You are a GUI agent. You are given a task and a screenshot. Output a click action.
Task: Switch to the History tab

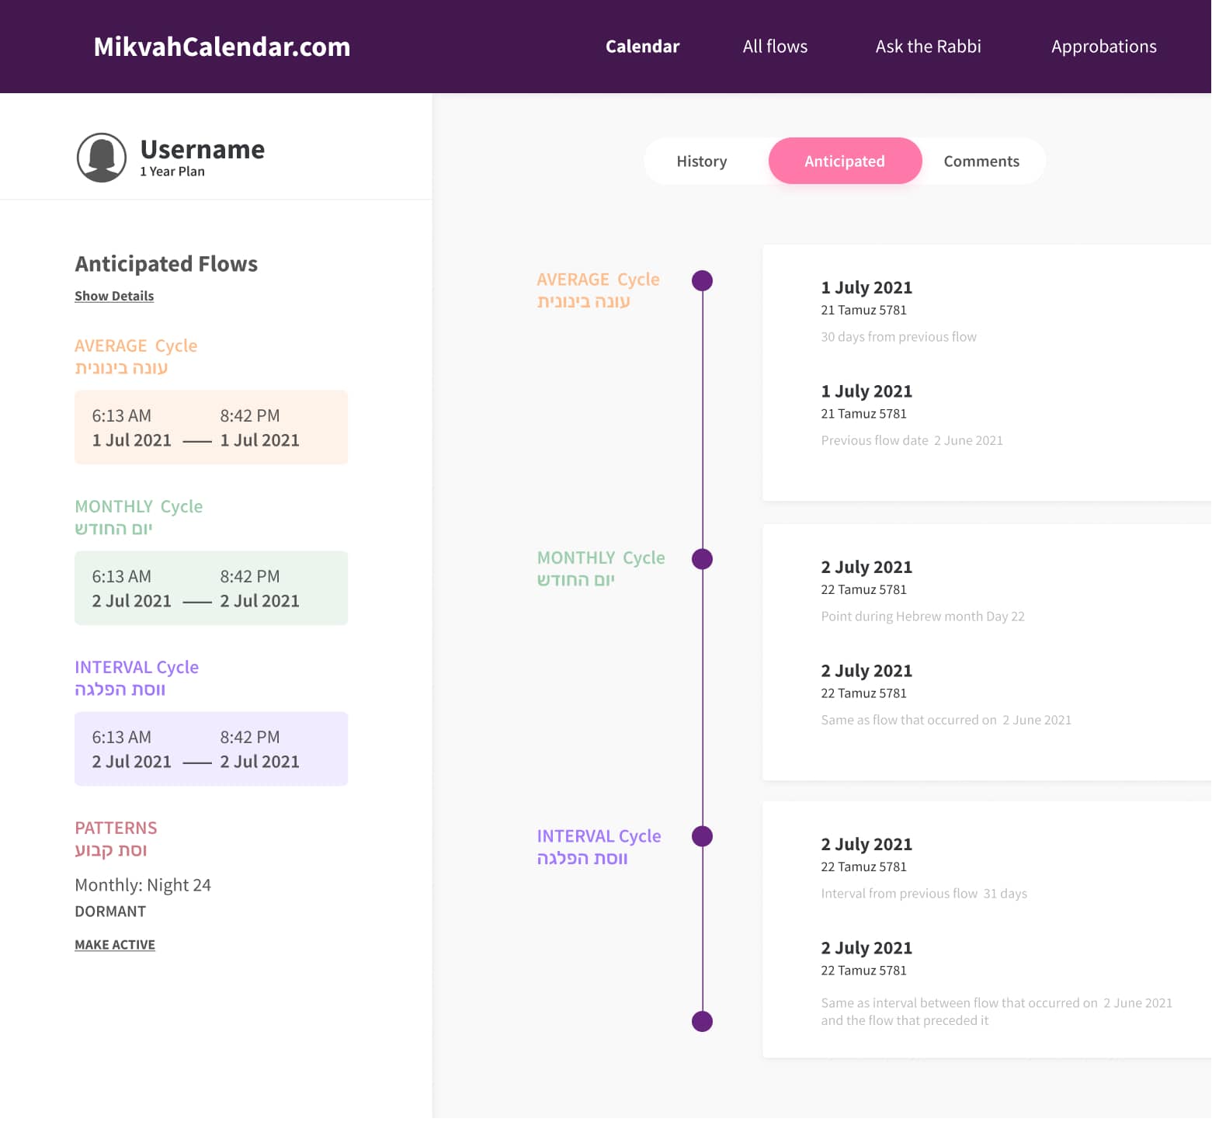[x=701, y=162]
